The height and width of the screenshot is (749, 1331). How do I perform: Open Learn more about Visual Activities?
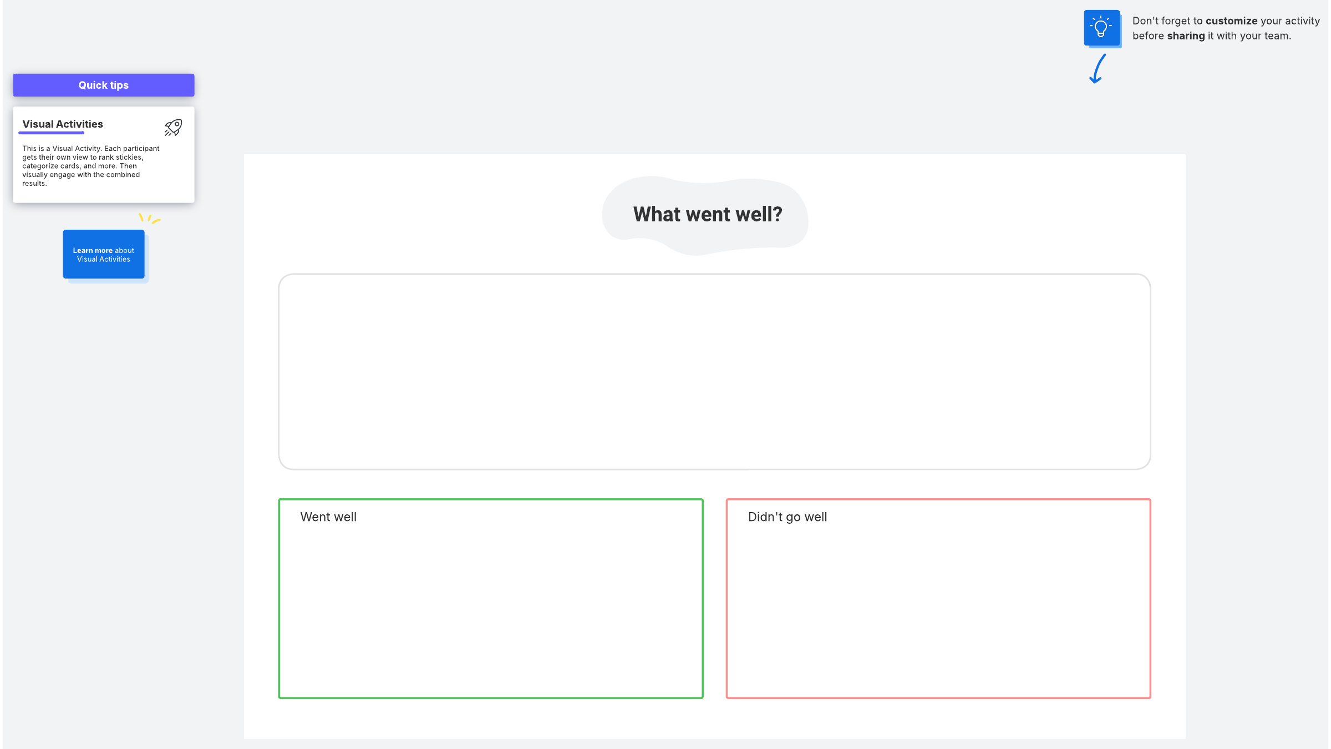(104, 255)
